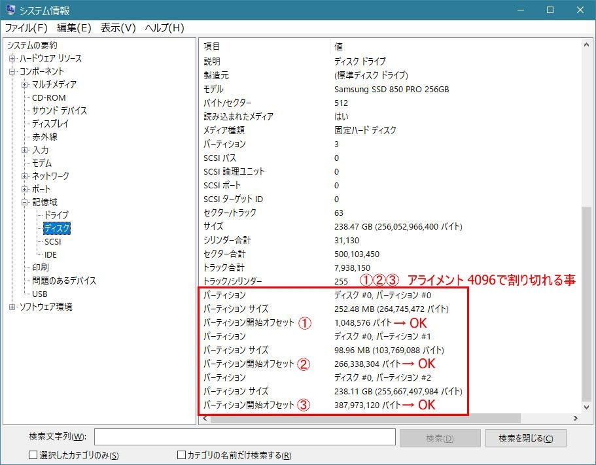Select the 252.48 MB partition size value
Screen dimensions: 596x465
[x=391, y=309]
